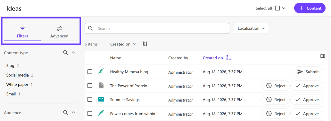The height and width of the screenshot is (121, 331).
Task: Approve The Power of Protein idea
Action: (x=307, y=86)
